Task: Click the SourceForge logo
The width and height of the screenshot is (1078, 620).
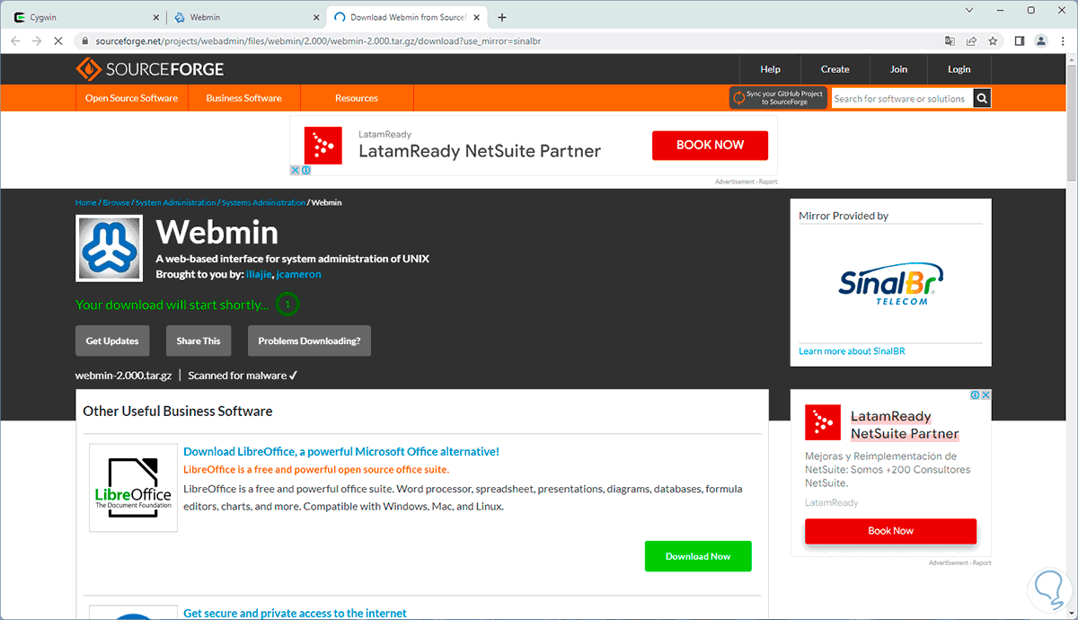Action: [x=150, y=69]
